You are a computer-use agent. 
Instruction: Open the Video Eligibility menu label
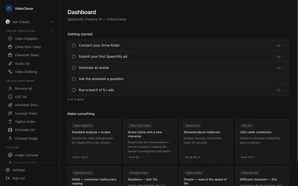tap(26, 39)
